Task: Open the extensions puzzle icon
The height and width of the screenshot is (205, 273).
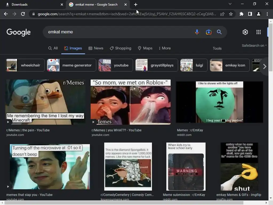Action: click(241, 14)
